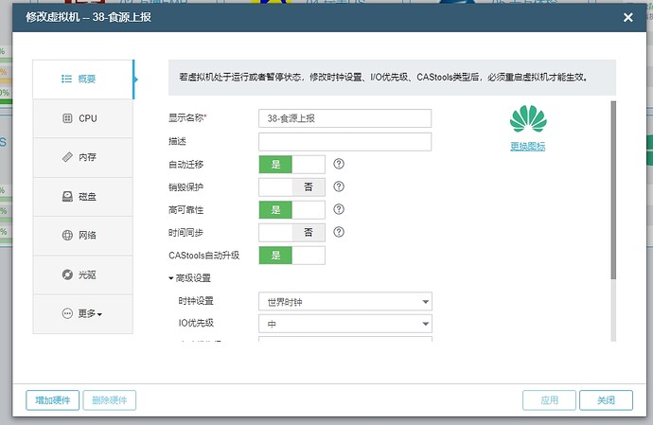
Task: Click the help icon beside 销毁保护
Action: 339,186
